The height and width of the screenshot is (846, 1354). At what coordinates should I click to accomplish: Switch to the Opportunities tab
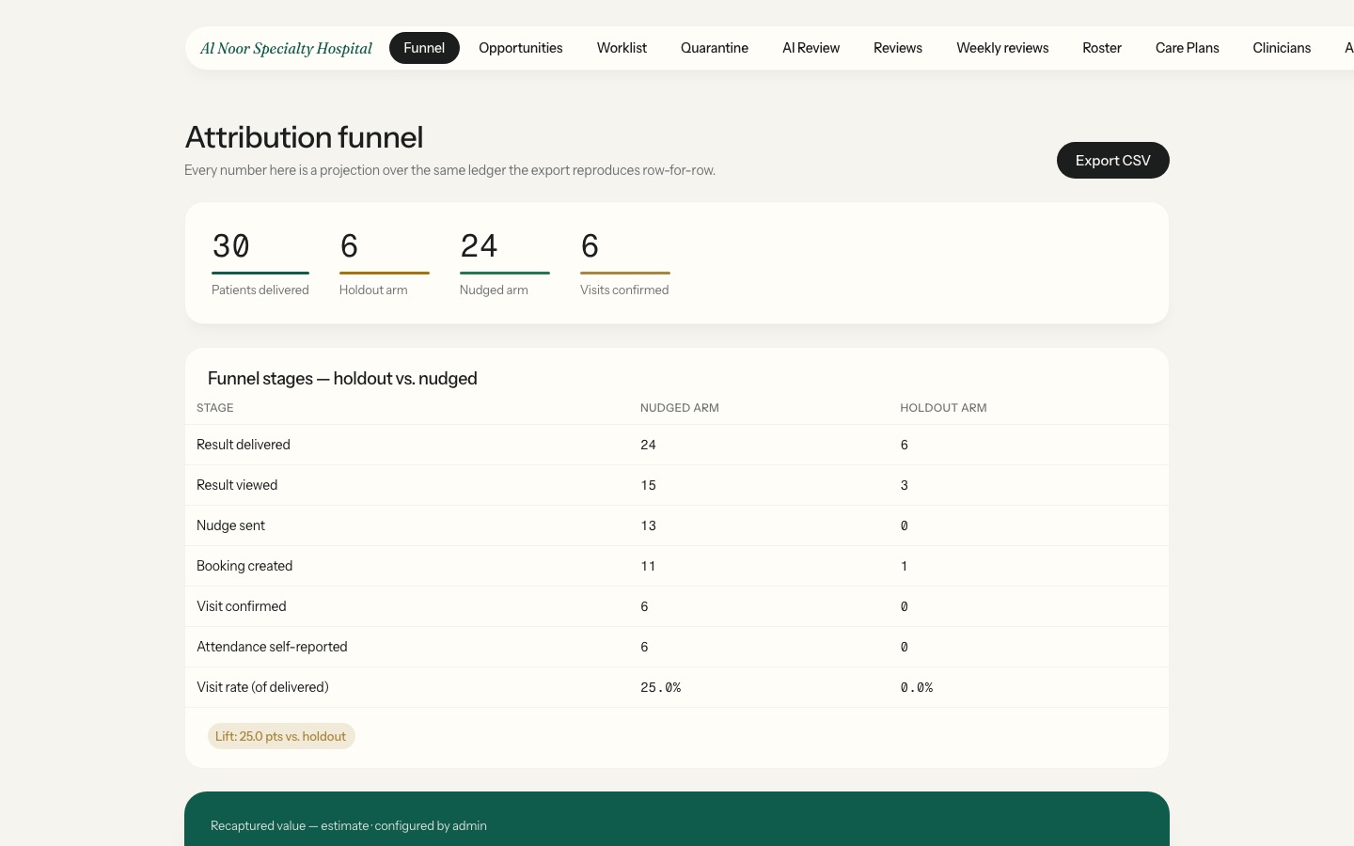tap(521, 48)
